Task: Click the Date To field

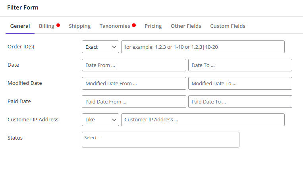Action: tap(240, 65)
